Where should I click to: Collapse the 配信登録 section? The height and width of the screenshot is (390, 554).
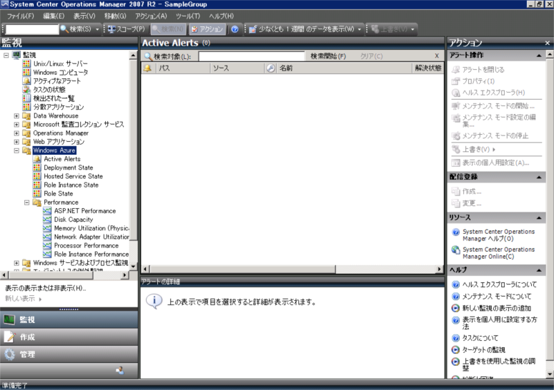click(539, 177)
